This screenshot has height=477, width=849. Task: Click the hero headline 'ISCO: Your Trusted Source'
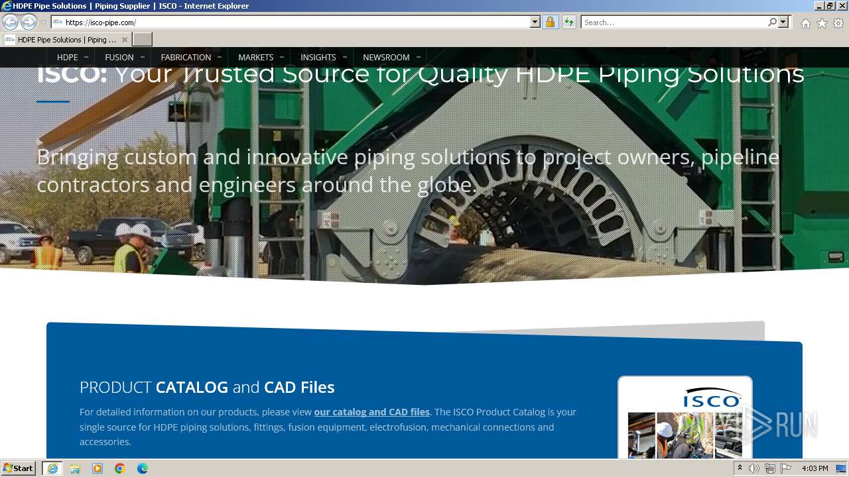(x=420, y=74)
